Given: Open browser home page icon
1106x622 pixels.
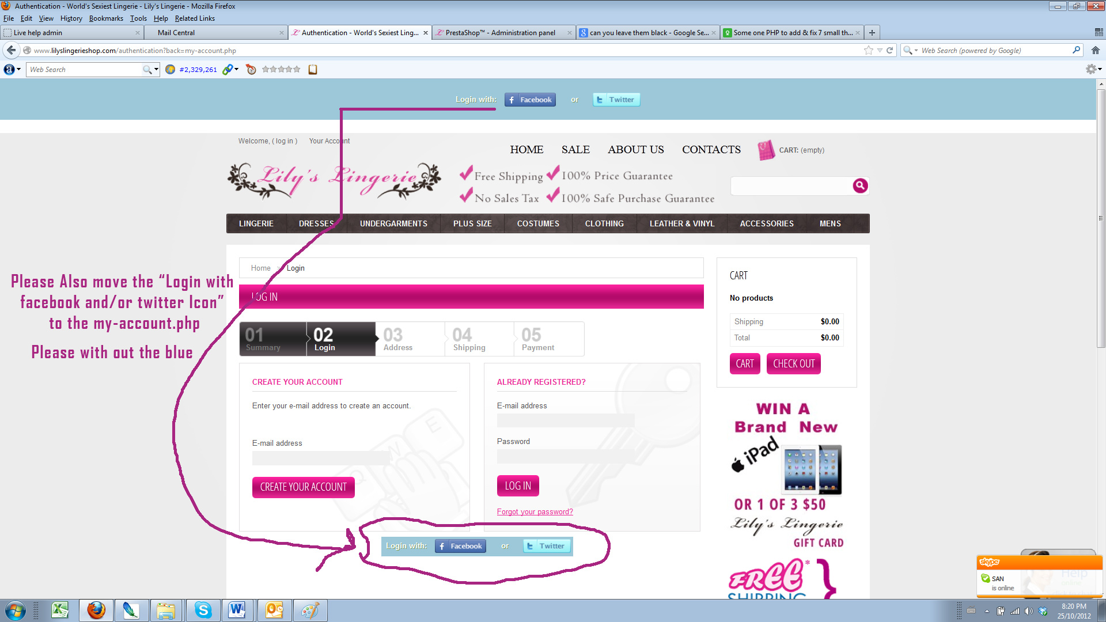Looking at the screenshot, I should coord(1095,51).
